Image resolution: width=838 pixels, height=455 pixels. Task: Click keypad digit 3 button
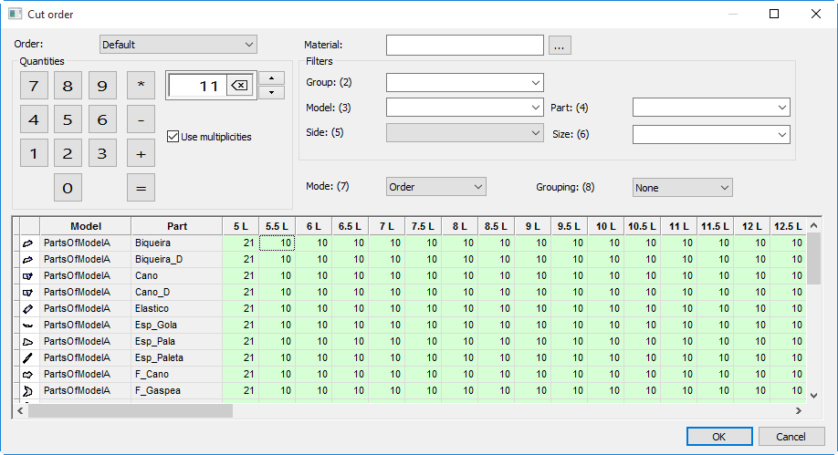(x=102, y=153)
